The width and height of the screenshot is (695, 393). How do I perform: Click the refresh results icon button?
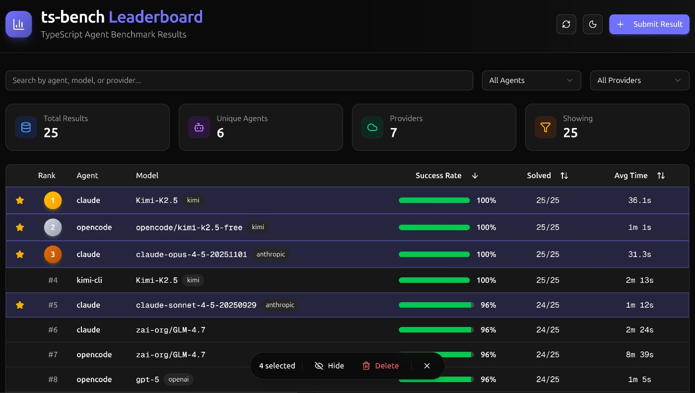(x=566, y=24)
